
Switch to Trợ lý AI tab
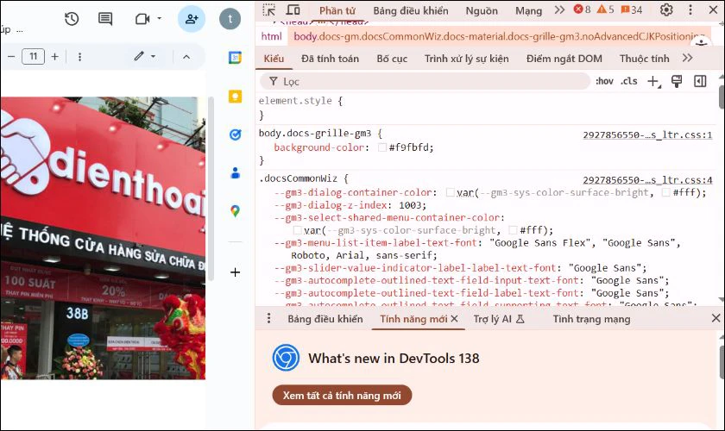(499, 319)
